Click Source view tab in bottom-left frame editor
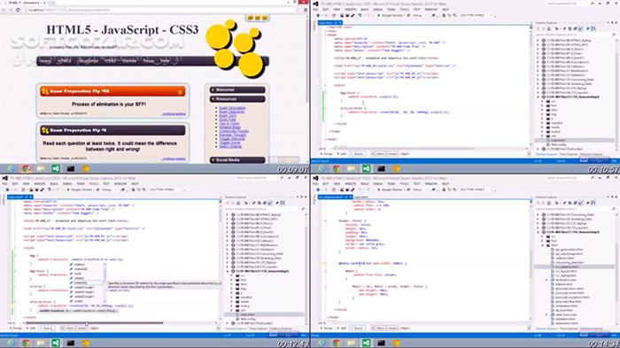This screenshot has width=620, height=348. [48, 329]
